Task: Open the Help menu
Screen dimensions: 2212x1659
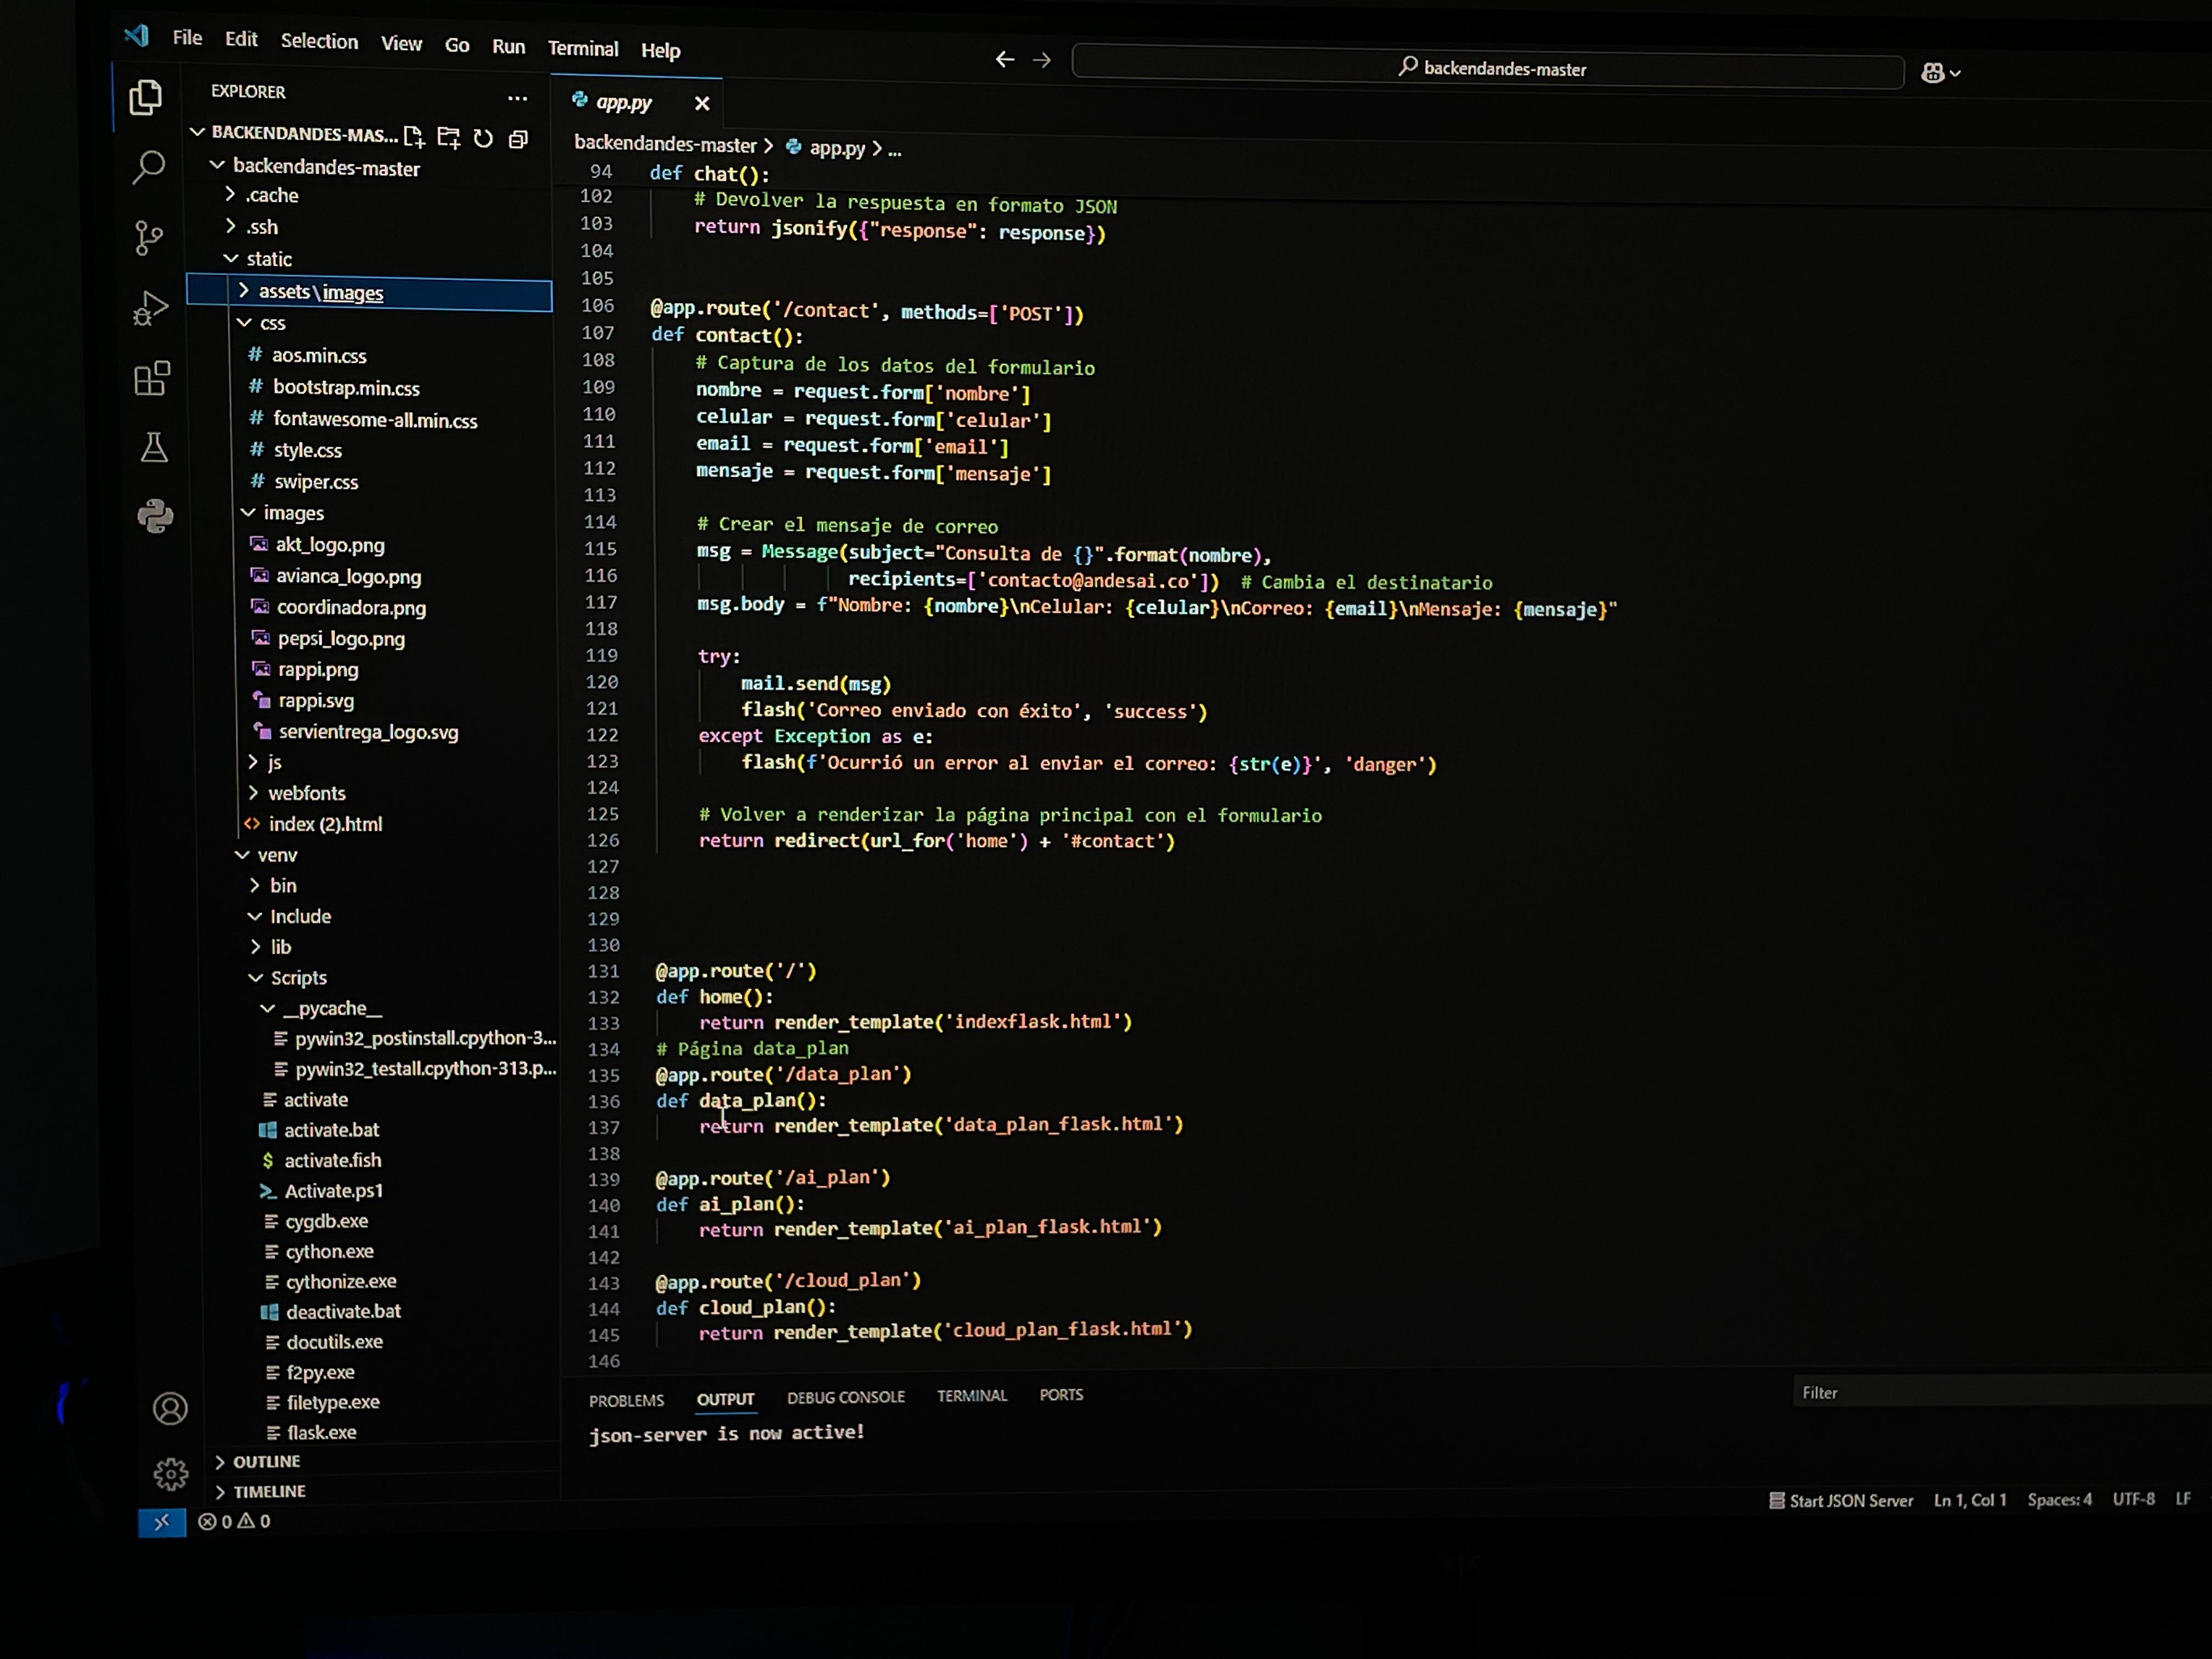Action: [x=660, y=50]
